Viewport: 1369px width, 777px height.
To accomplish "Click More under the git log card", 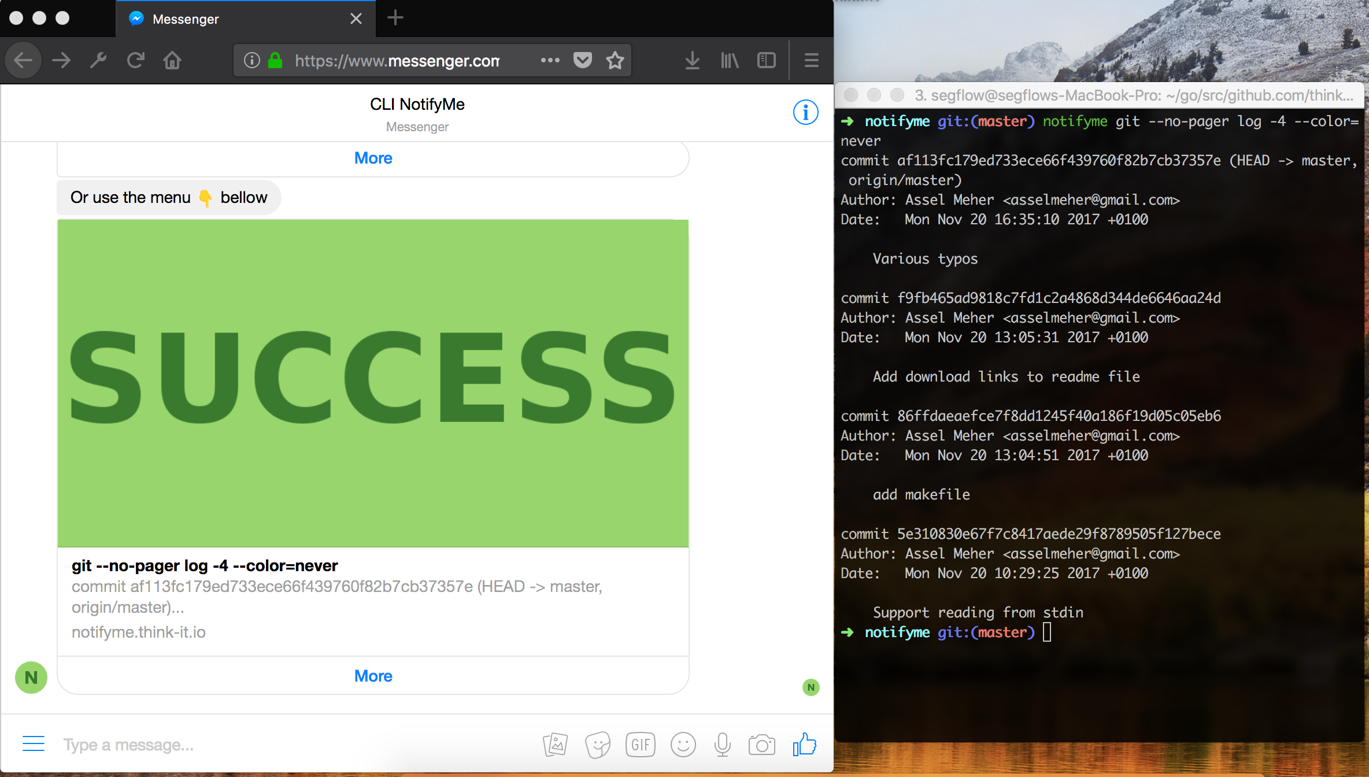I will pos(373,676).
